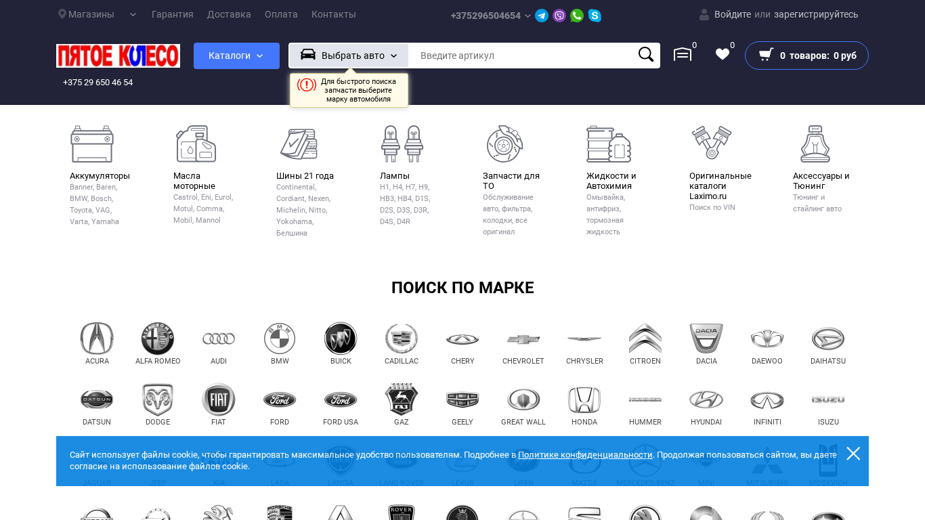This screenshot has height=520, width=925.
Task: Click the search magnifier icon
Action: [x=646, y=55]
